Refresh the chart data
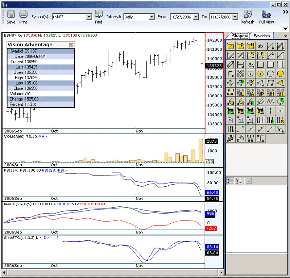 point(248,17)
